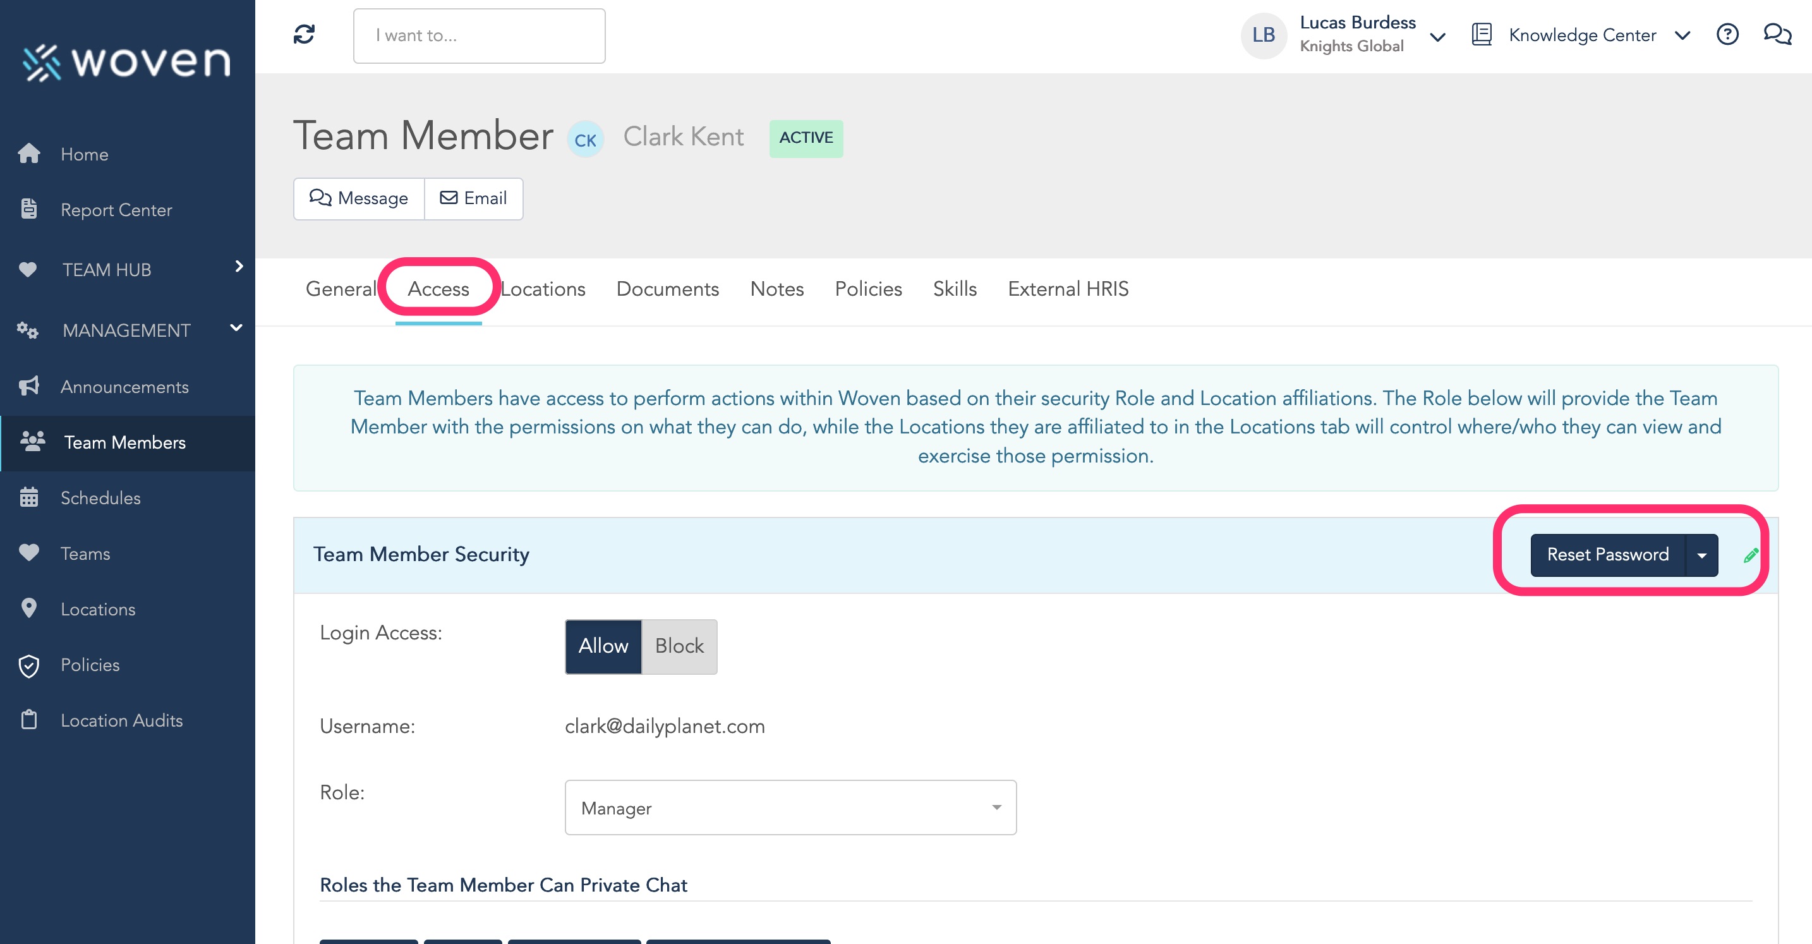Collapse the MANAGEMENT section chevron

[236, 328]
